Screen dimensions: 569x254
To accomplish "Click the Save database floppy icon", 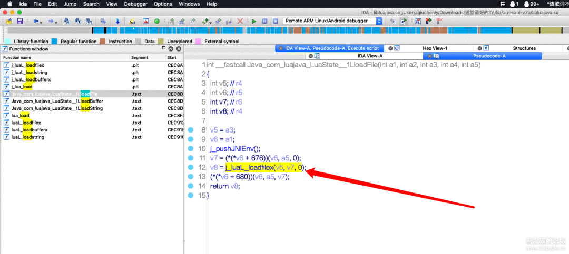I will coord(19,21).
